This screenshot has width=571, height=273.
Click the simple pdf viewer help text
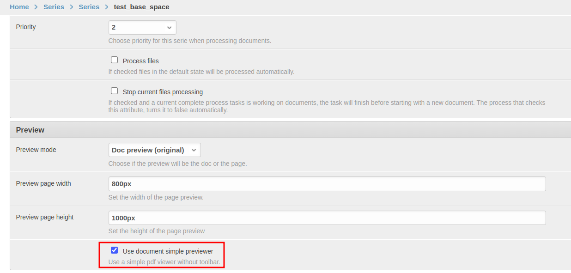point(164,262)
